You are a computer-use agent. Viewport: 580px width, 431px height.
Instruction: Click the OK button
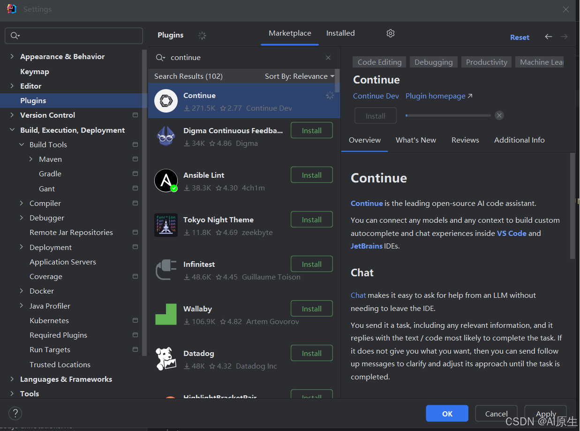pyautogui.click(x=447, y=414)
